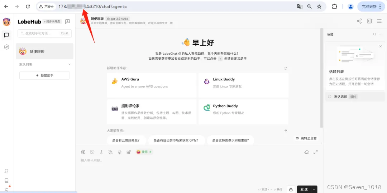
Task: Click the plus icon in 创建自定义助手 hint
Action: tap(220, 59)
